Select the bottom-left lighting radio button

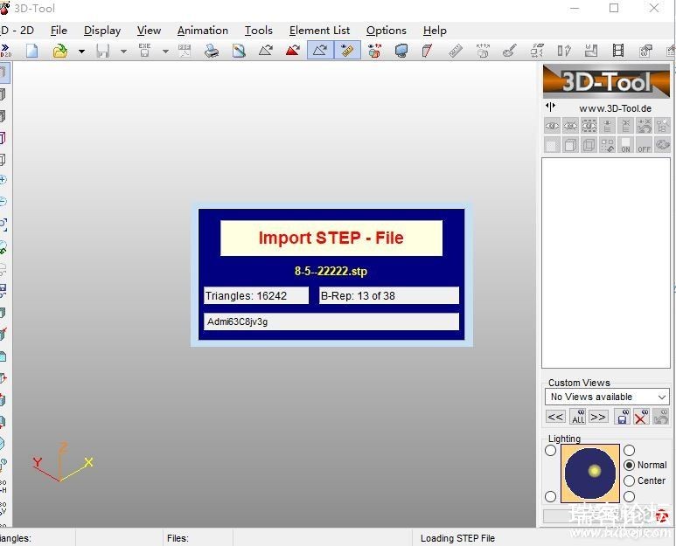pos(551,496)
